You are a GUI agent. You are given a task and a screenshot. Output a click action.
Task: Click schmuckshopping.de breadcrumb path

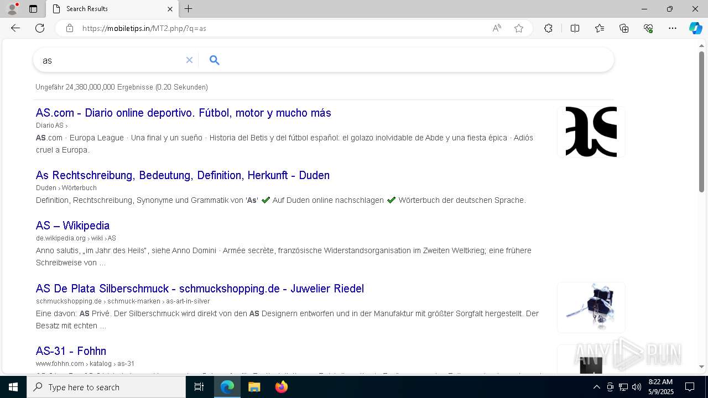click(123, 301)
